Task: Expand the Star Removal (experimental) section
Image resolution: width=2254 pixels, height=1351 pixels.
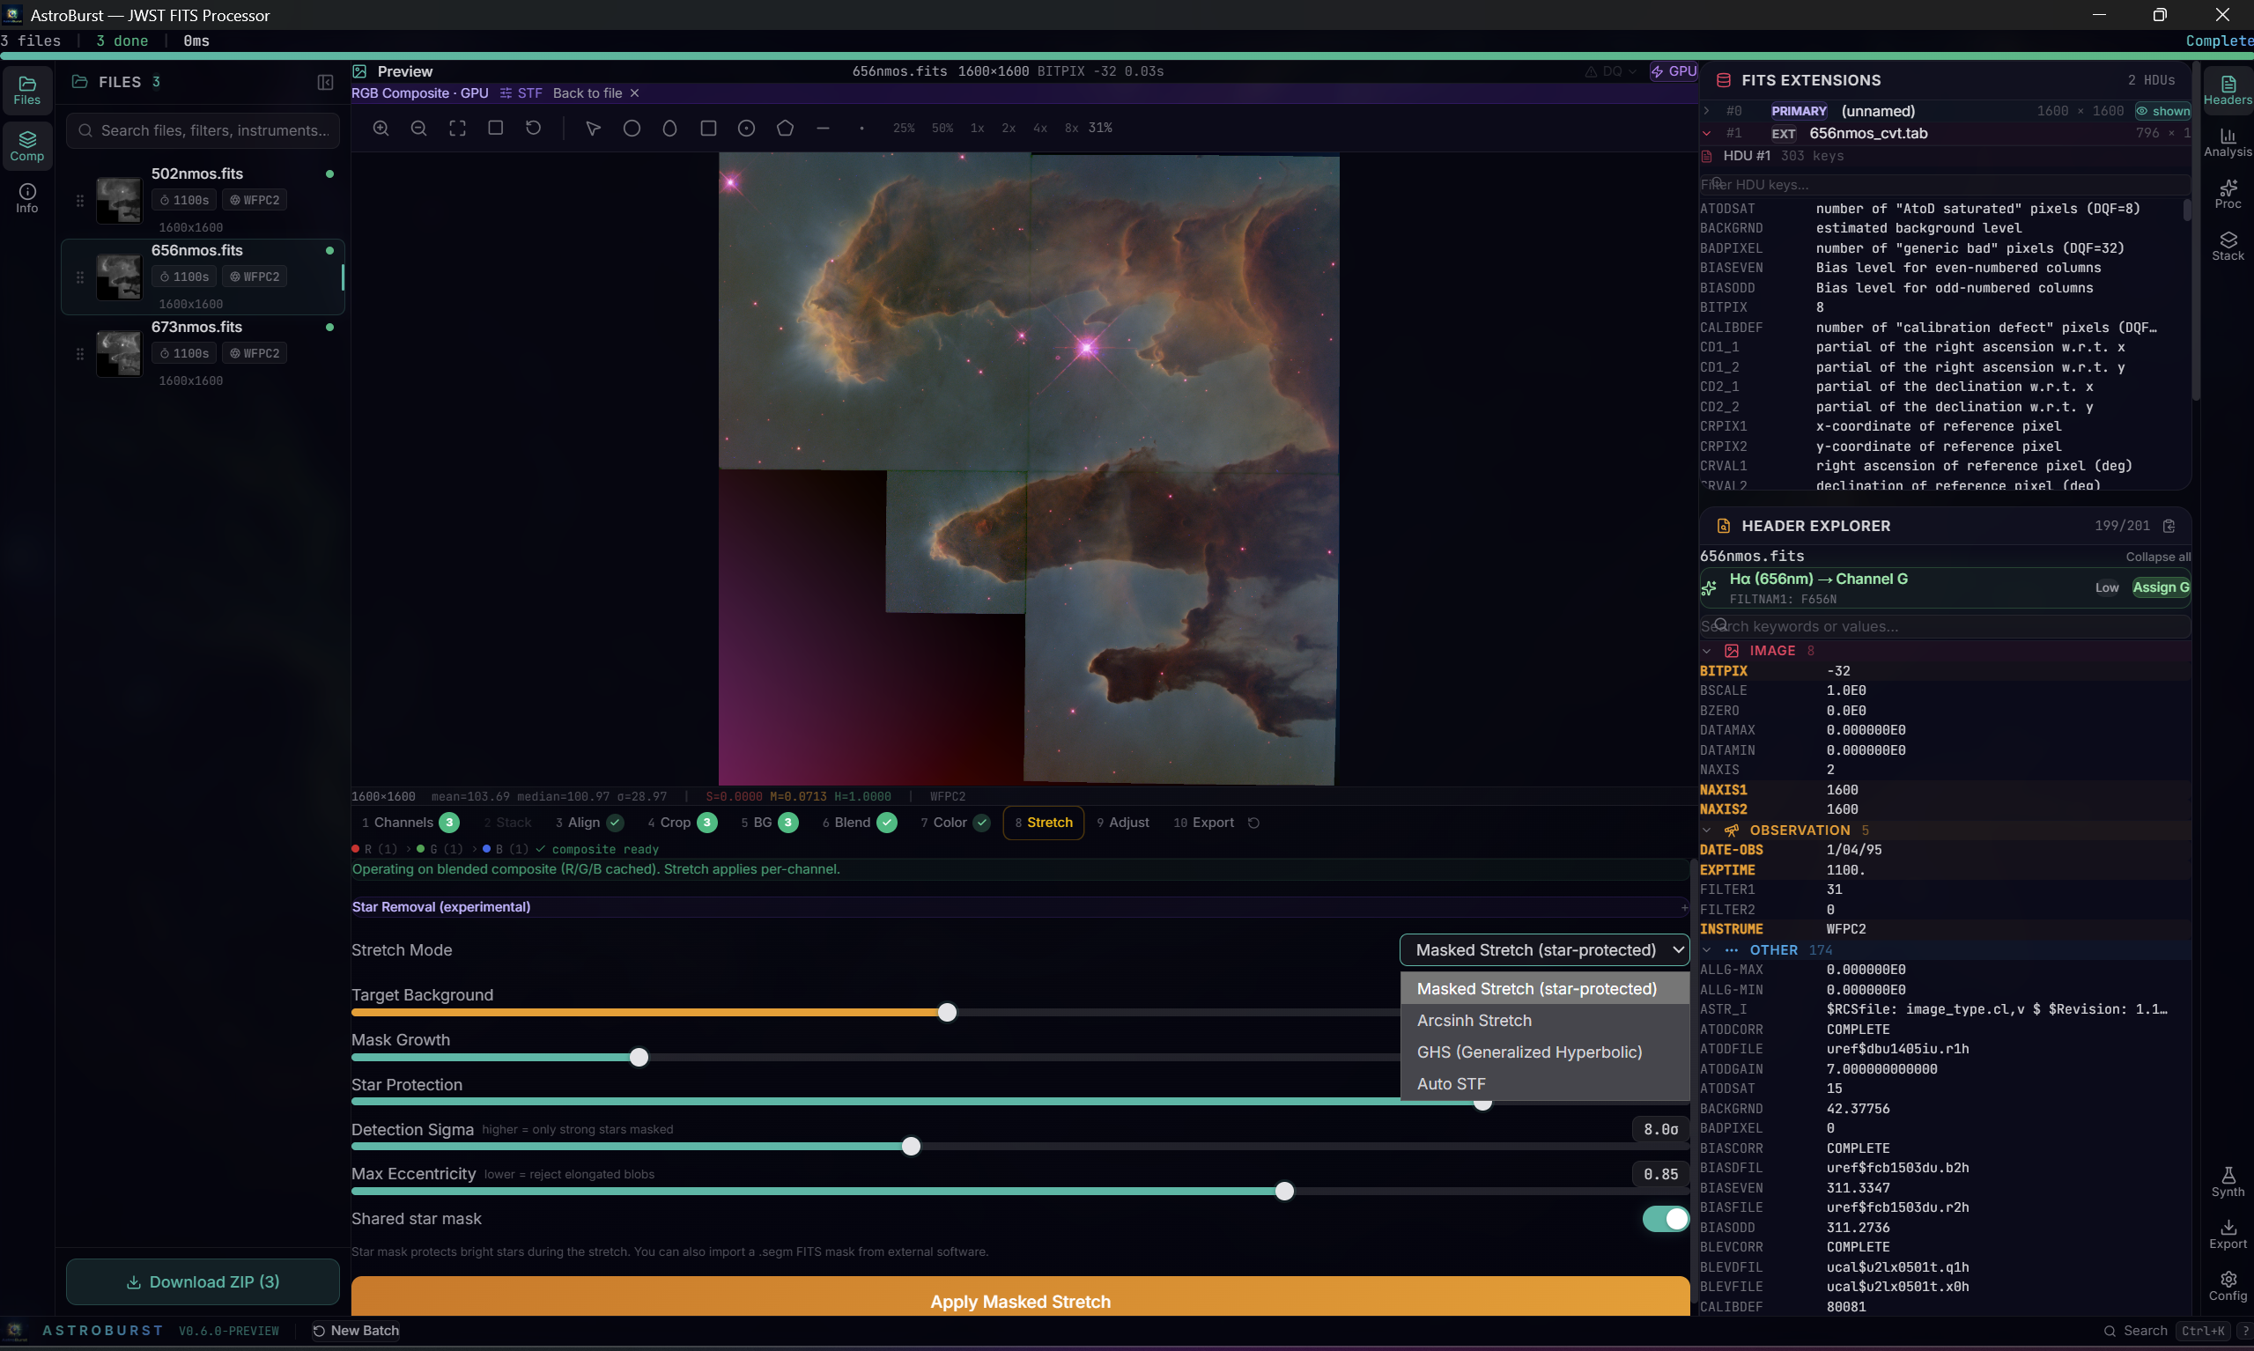Action: click(1020, 907)
